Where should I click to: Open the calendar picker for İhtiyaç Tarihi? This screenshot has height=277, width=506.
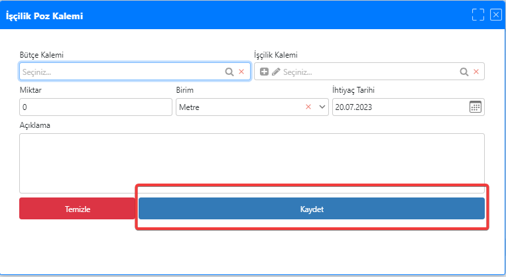(475, 107)
